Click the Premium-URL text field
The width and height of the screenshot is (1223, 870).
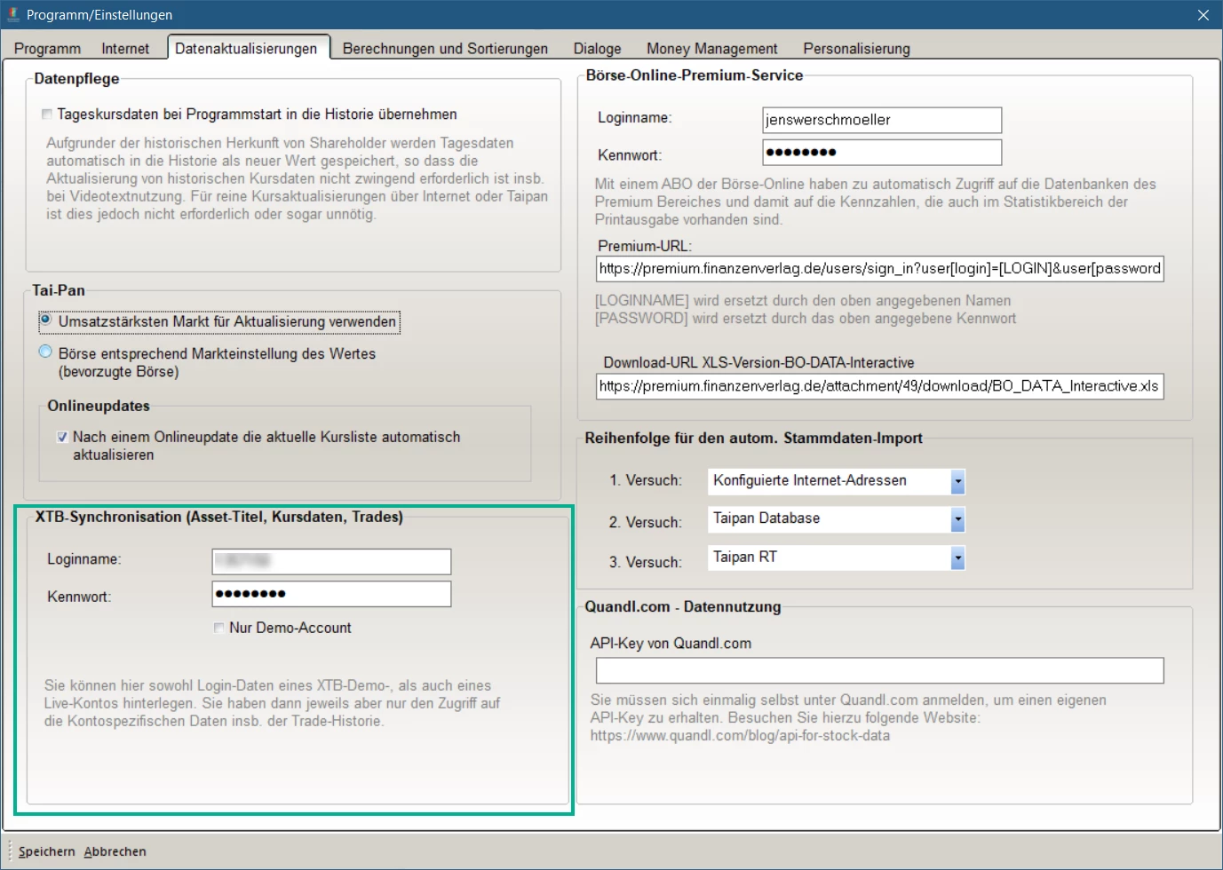pyautogui.click(x=879, y=269)
